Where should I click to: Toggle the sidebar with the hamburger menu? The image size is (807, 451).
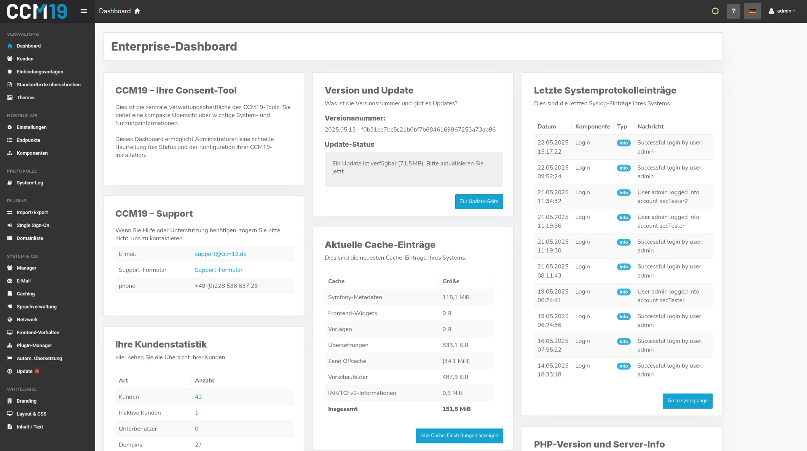click(83, 11)
